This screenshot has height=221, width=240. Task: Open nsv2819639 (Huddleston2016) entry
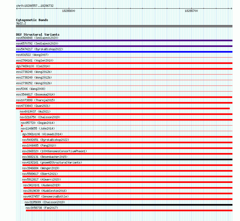click(x=45, y=191)
